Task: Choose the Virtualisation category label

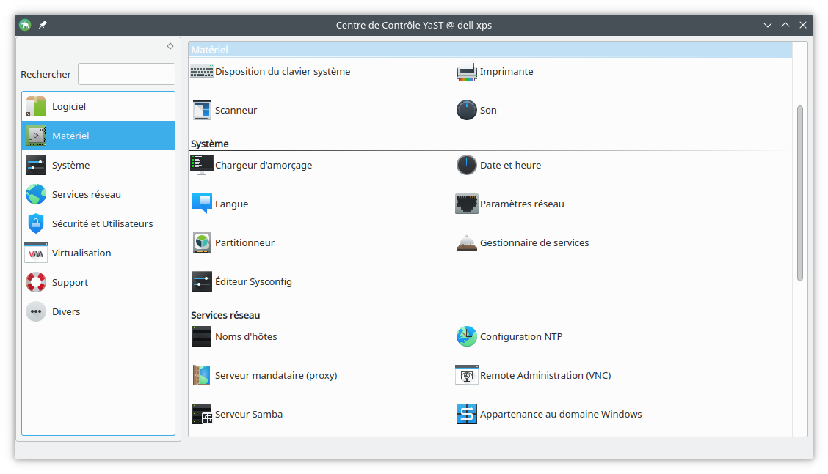Action: 81,253
